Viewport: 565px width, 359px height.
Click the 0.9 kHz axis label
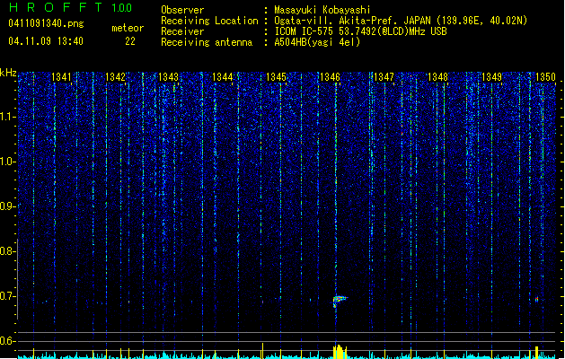(x=7, y=206)
